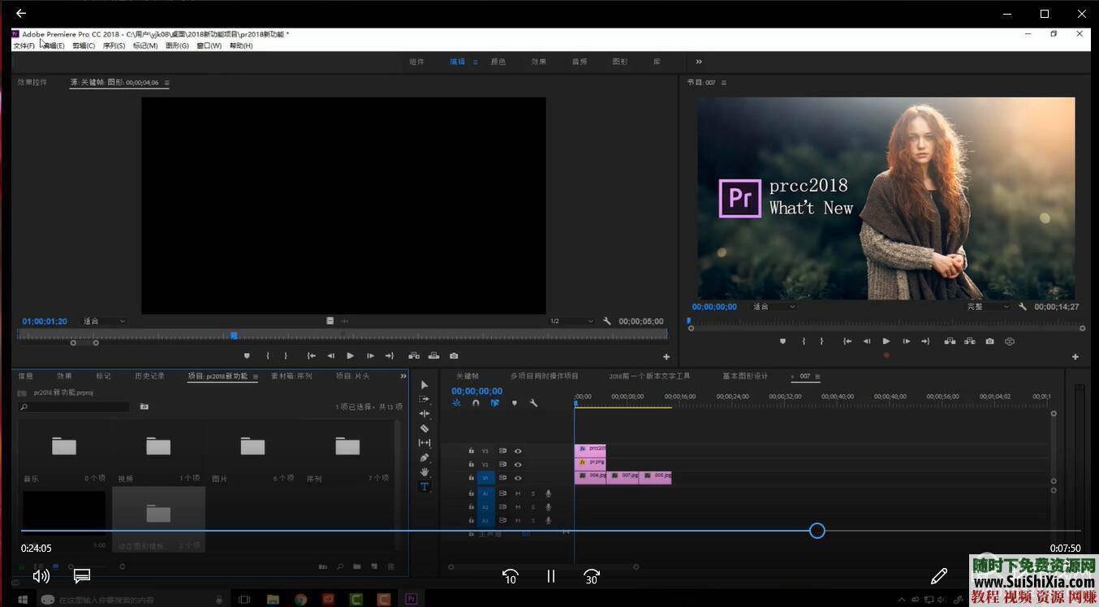Select the 007.jpg clip in the timeline
The height and width of the screenshot is (607, 1099).
tap(625, 476)
